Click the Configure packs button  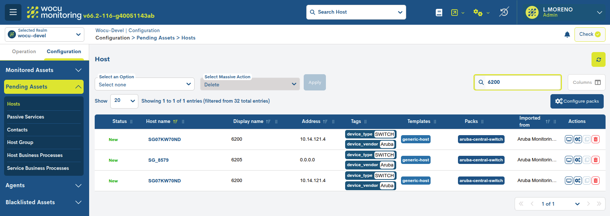(577, 101)
